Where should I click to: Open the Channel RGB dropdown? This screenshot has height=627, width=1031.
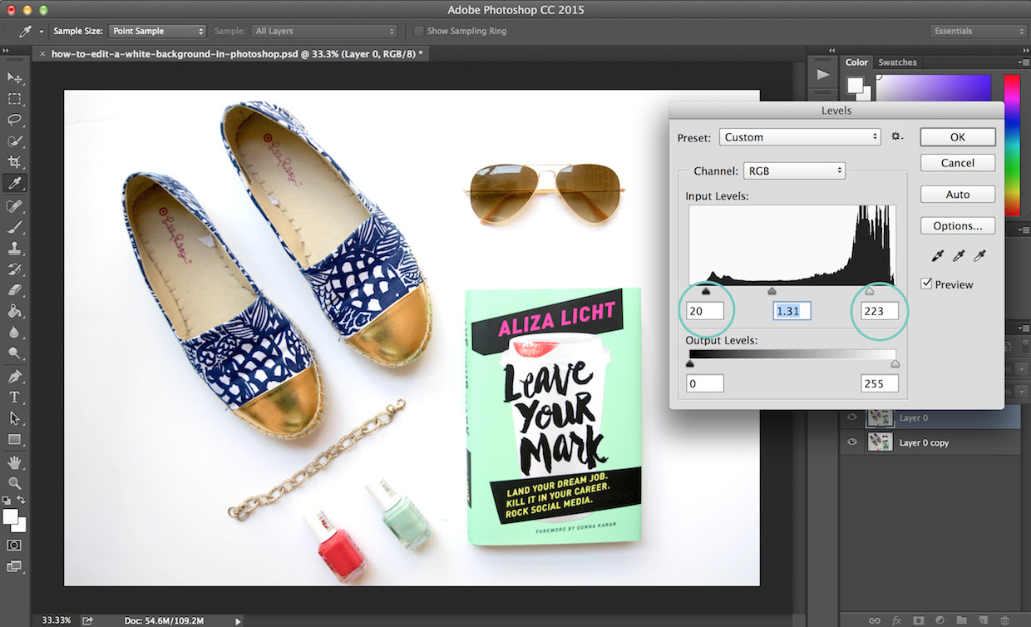794,170
